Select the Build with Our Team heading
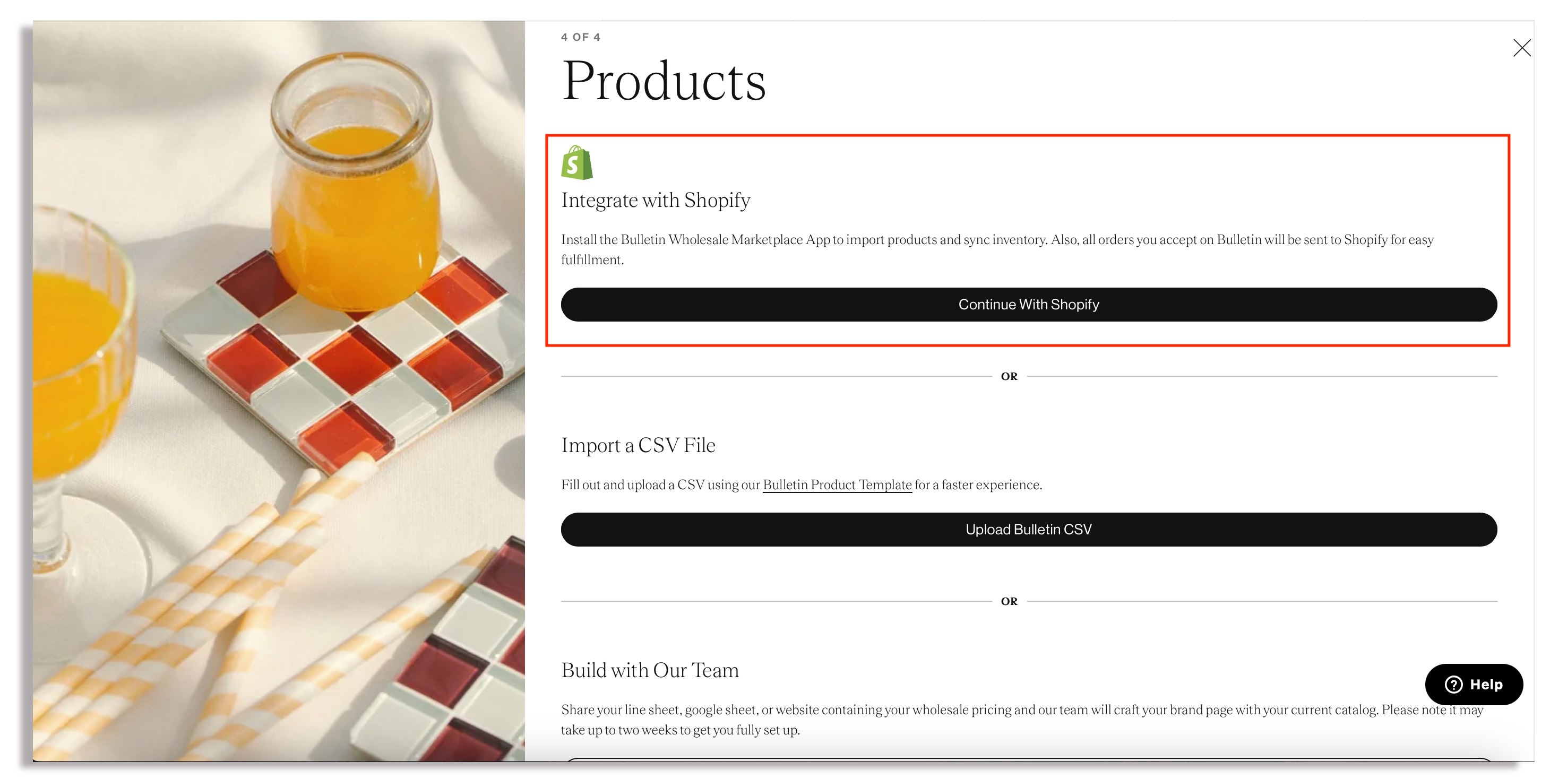1550x779 pixels. point(649,670)
